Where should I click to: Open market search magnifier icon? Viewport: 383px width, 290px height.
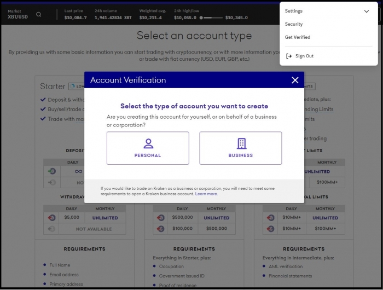(39, 14)
